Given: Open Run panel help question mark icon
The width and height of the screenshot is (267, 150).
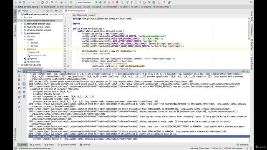Looking at the screenshot, I should coord(19,111).
